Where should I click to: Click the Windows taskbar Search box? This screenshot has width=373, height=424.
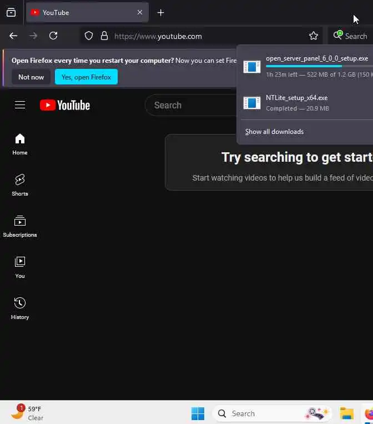[272, 413]
